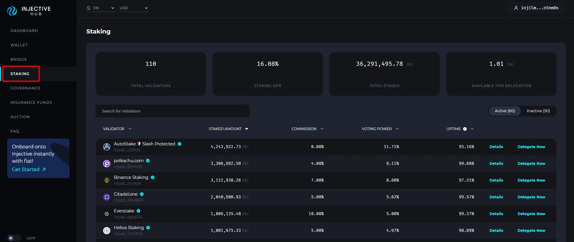The height and width of the screenshot is (242, 574).
Task: Open the FAQ page
Action: click(15, 131)
